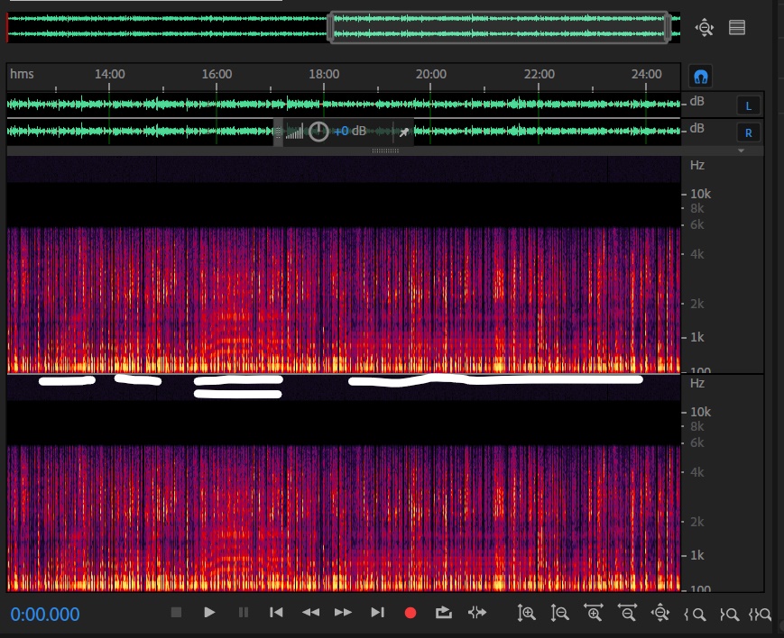Image resolution: width=784 pixels, height=638 pixels.
Task: Click the HUD grip handle left of volume knob
Action: [x=278, y=132]
